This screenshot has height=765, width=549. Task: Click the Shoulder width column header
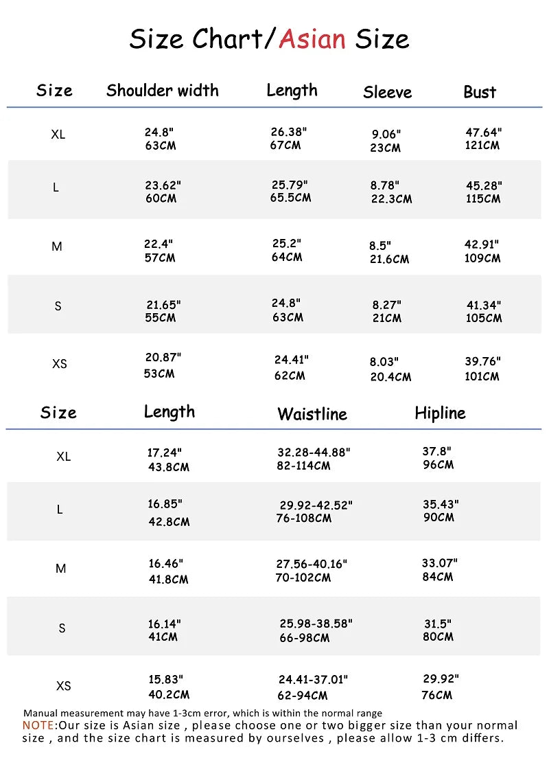[x=163, y=91]
